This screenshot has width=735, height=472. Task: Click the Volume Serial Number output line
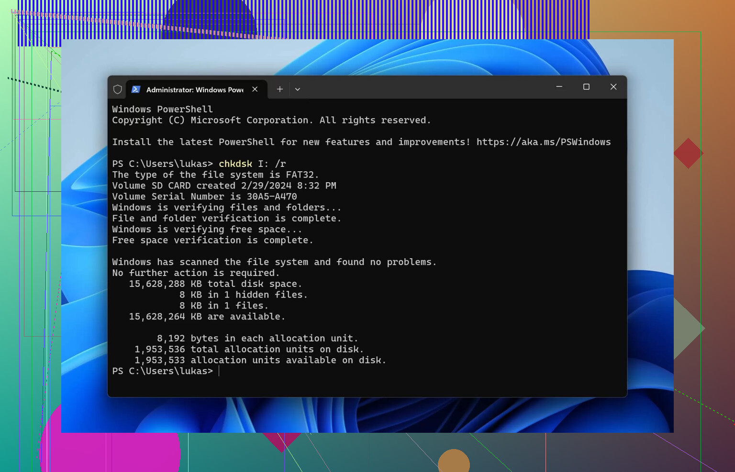(x=204, y=197)
